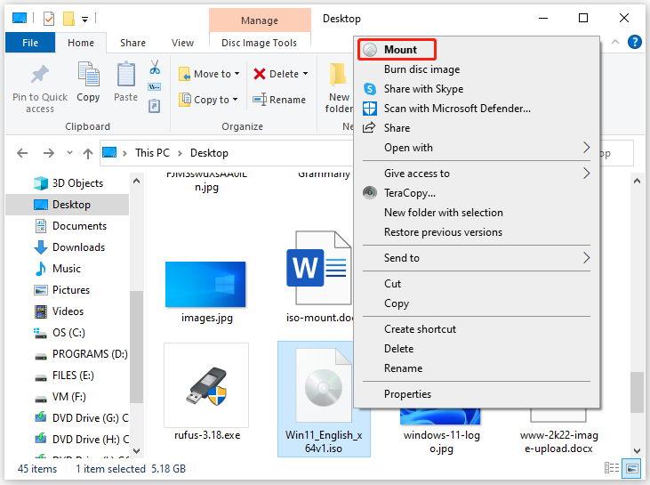650x485 pixels.
Task: Open the recent locations dropdown
Action: 69,153
